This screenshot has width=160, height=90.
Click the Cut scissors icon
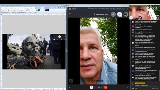tap(11, 10)
